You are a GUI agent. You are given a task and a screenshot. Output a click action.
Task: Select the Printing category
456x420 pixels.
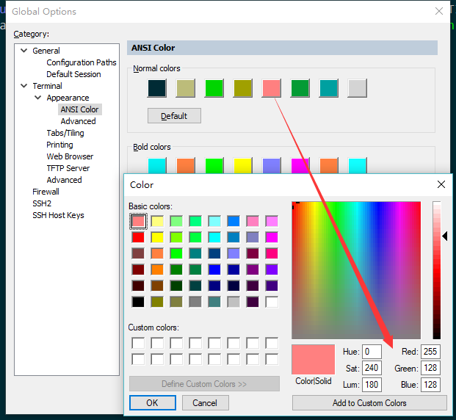tap(59, 145)
